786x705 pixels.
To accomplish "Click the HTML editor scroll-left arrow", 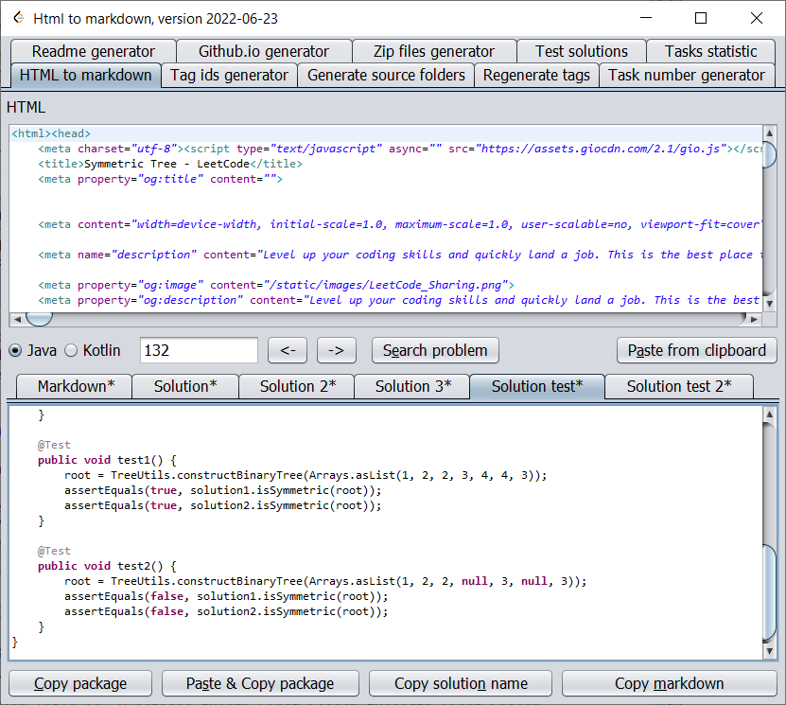I will click(18, 319).
